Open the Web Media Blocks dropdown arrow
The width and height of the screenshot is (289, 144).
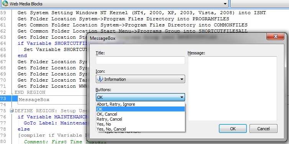pos(225,4)
